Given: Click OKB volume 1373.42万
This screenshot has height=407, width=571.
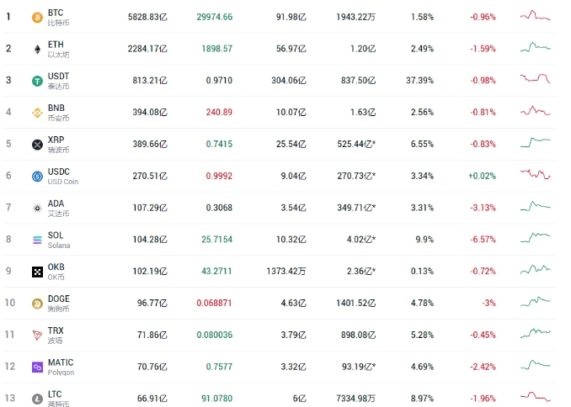Looking at the screenshot, I should coord(286,272).
